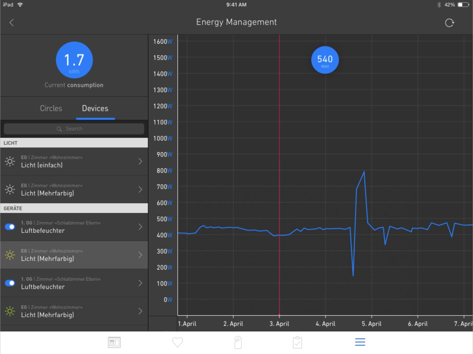Tap yellow sun icon in highlighted Licht row

coord(10,255)
